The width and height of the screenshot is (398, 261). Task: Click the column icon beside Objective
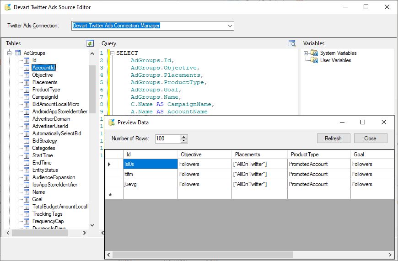coord(27,75)
